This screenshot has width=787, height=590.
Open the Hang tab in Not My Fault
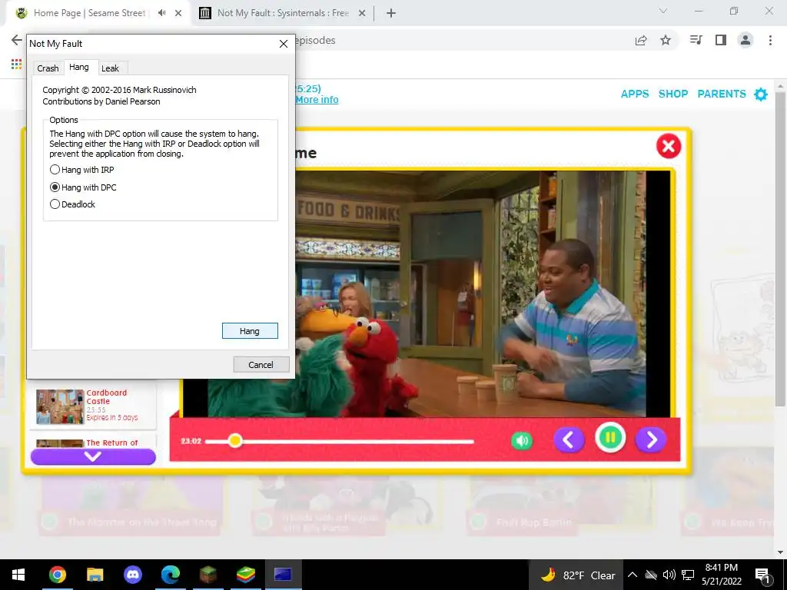click(x=79, y=68)
